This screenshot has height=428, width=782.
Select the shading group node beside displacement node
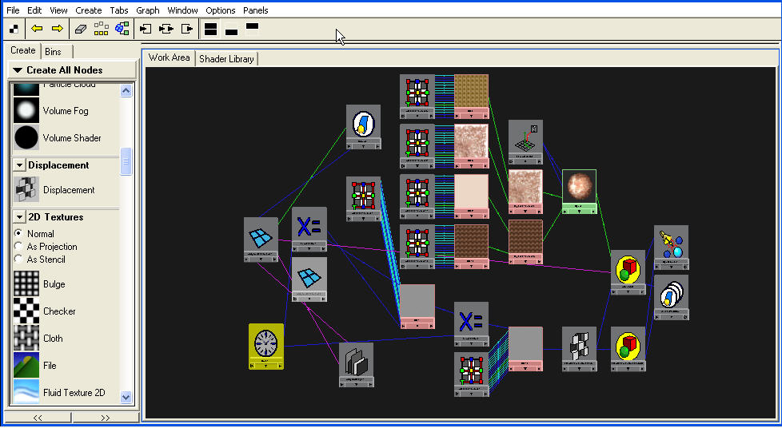[x=628, y=349]
